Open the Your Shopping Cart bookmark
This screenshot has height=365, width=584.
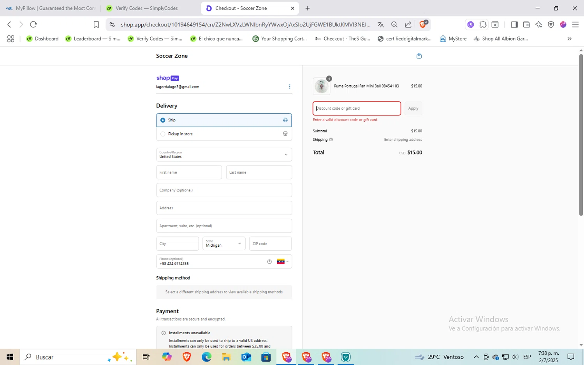tap(280, 39)
